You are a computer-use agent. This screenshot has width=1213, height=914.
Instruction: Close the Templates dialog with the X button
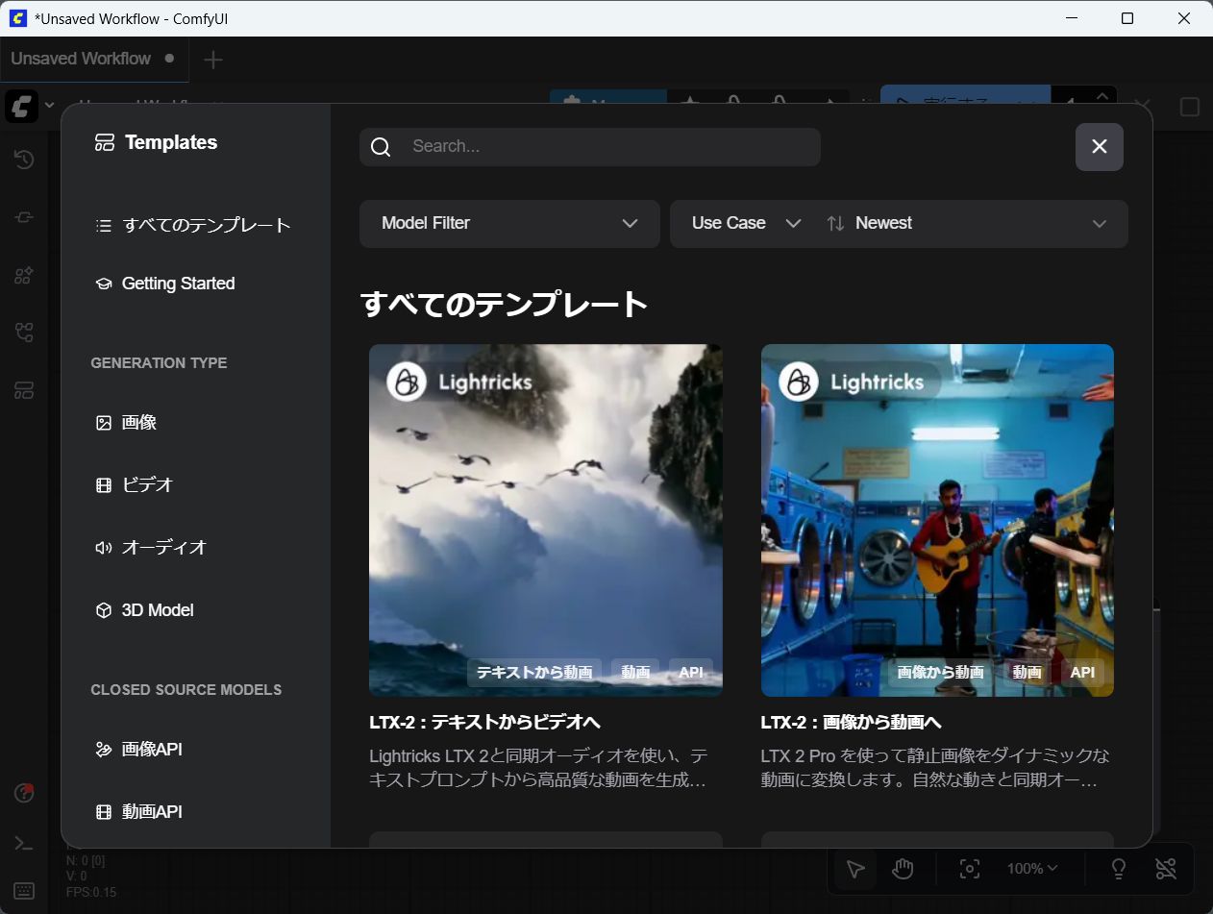click(1099, 146)
